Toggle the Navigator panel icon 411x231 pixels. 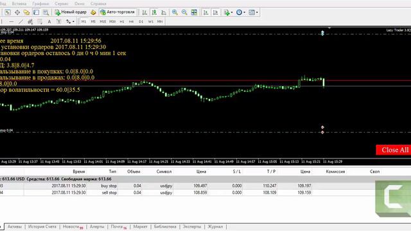pos(26,12)
